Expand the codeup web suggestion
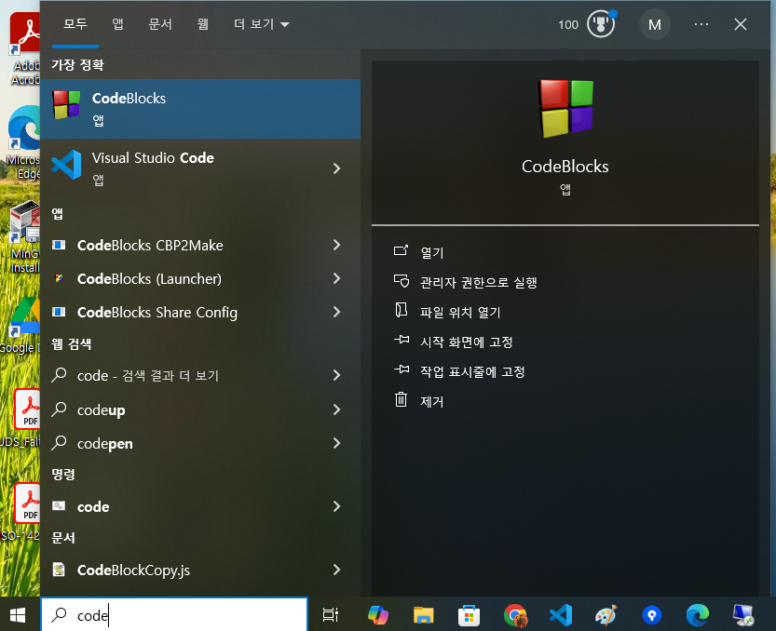Image resolution: width=776 pixels, height=631 pixels. 336,409
